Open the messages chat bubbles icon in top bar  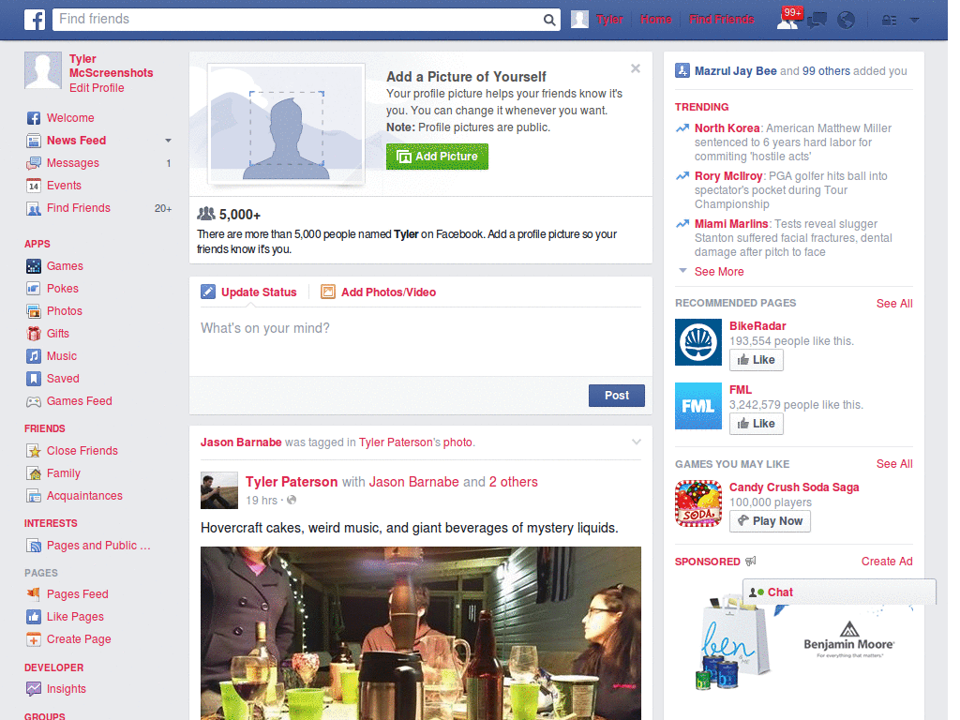pyautogui.click(x=817, y=21)
